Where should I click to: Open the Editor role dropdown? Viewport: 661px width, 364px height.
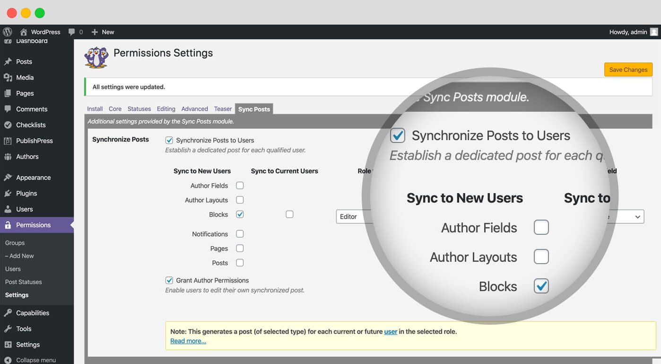[355, 216]
